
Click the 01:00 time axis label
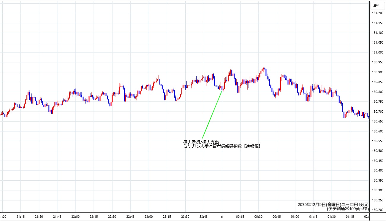pos(295,217)
